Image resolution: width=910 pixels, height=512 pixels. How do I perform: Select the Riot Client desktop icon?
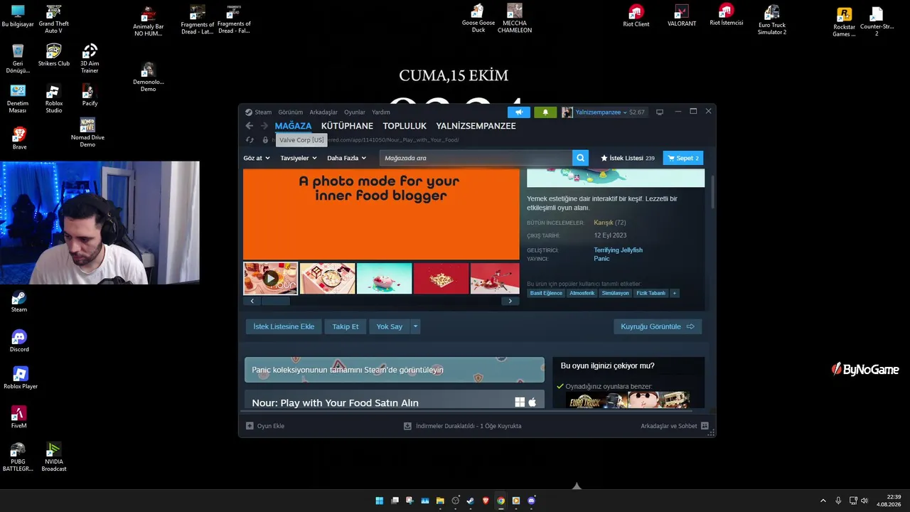pyautogui.click(x=636, y=16)
